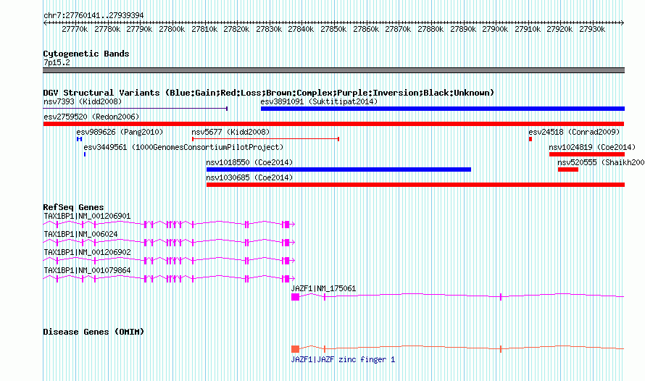Click the TAX1BP1 NM_006024 gene model
Image resolution: width=645 pixels, height=381 pixels.
point(169,243)
